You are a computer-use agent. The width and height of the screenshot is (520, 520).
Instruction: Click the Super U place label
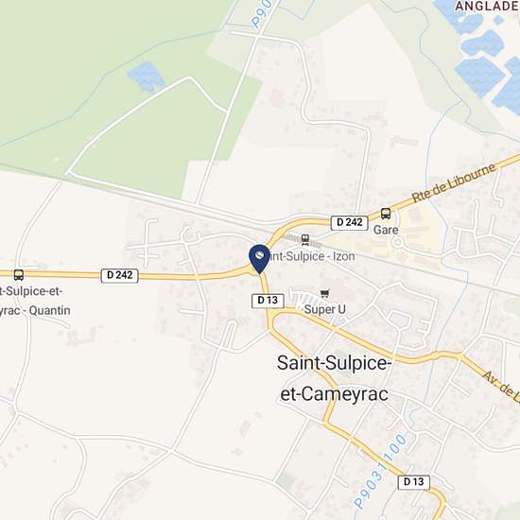(324, 309)
